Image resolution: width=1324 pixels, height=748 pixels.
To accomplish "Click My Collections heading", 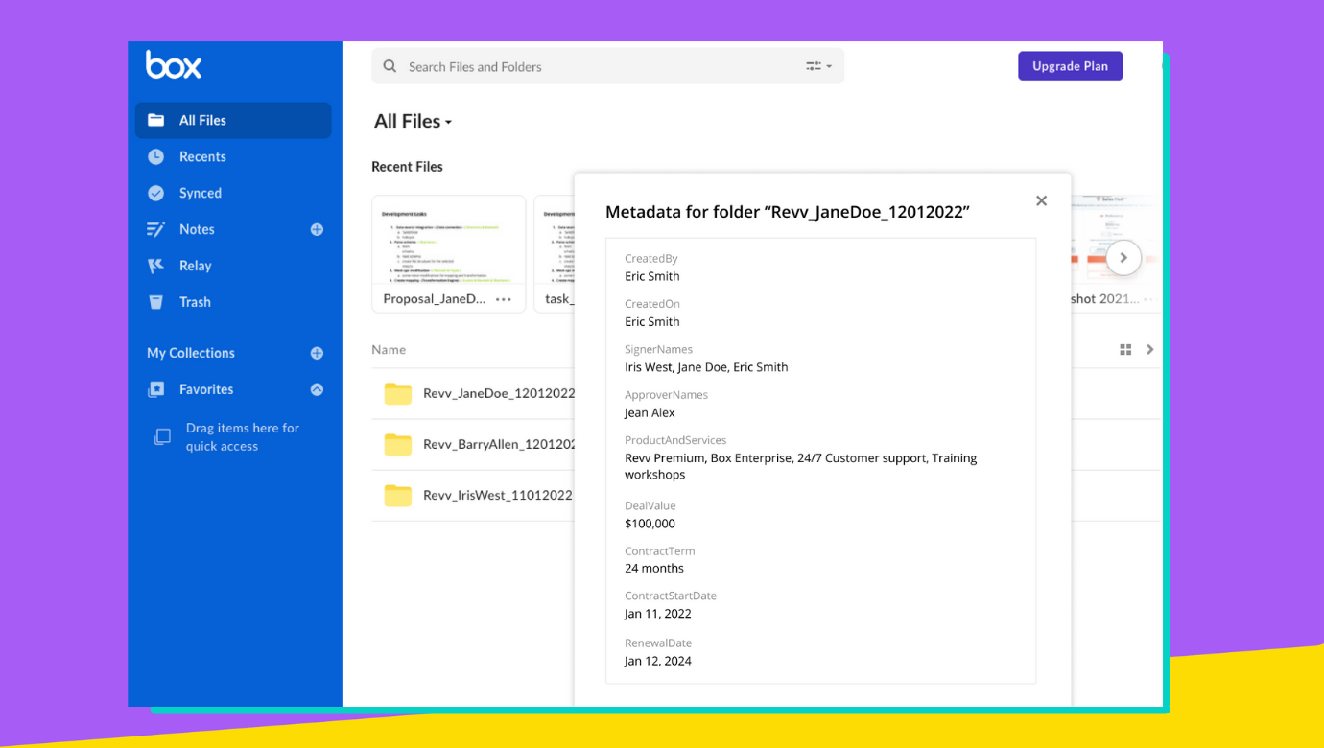I will 191,353.
